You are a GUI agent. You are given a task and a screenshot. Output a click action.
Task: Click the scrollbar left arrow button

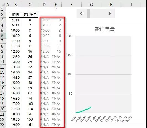point(81,13)
